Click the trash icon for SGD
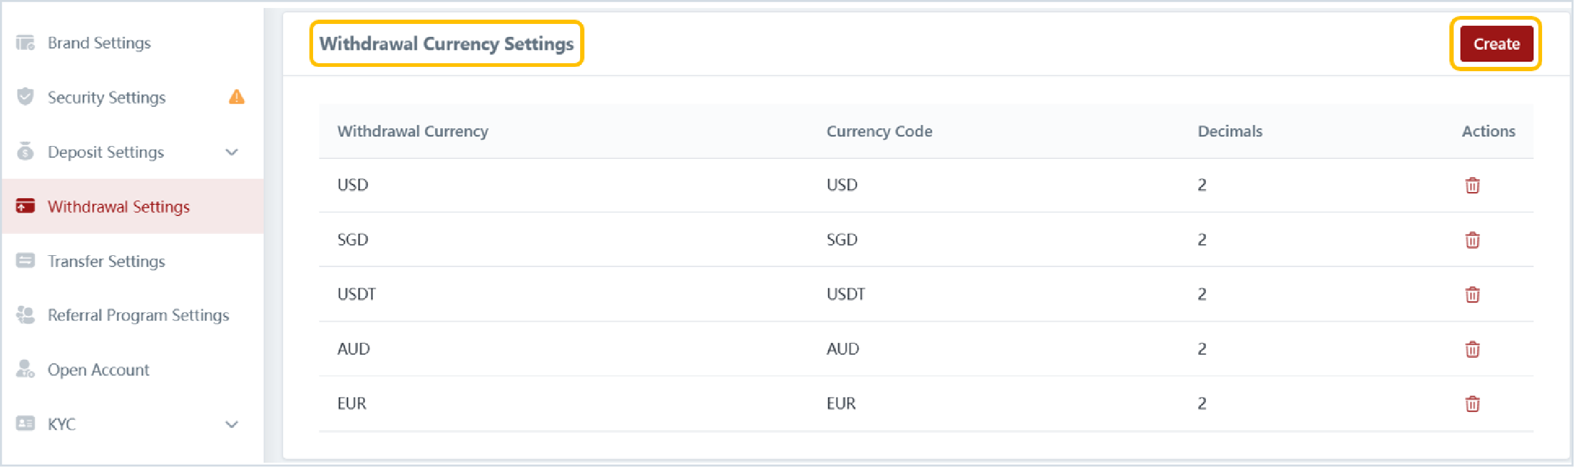1574x467 pixels. coord(1472,240)
